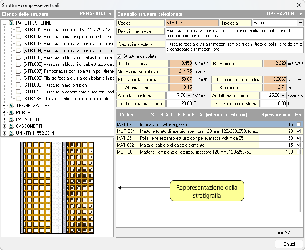
Task: Click the Chiudi button
Action: coord(289,244)
